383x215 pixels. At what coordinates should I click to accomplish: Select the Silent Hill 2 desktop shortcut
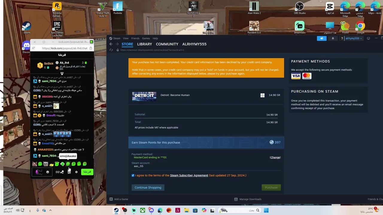(193, 10)
